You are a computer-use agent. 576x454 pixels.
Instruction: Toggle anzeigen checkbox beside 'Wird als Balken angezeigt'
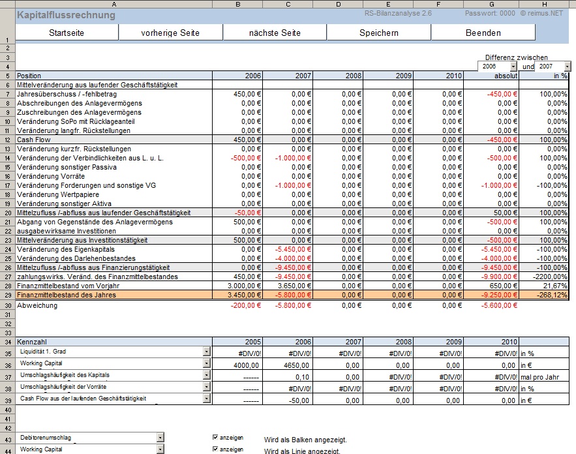pyautogui.click(x=216, y=438)
